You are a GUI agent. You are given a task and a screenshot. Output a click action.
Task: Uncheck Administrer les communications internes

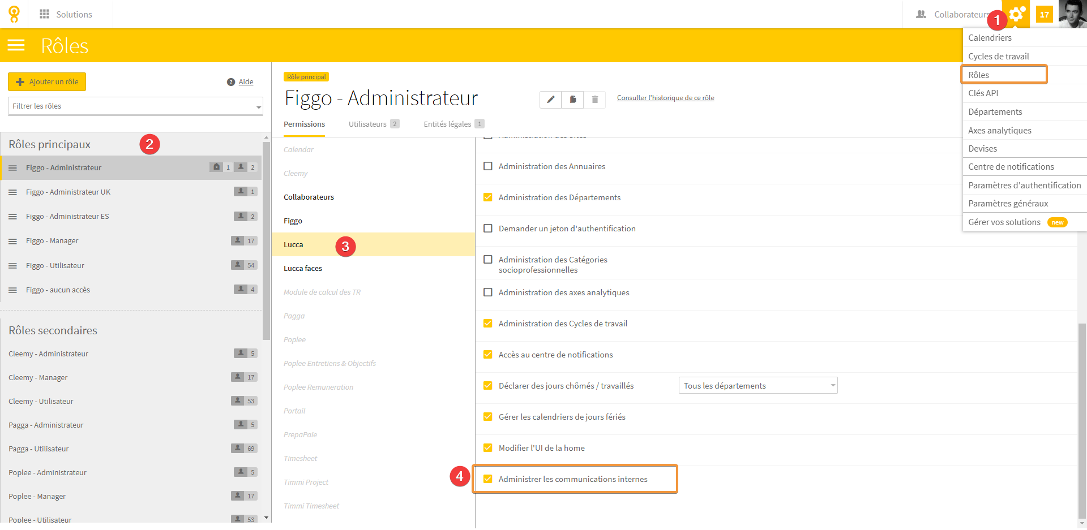pos(488,479)
